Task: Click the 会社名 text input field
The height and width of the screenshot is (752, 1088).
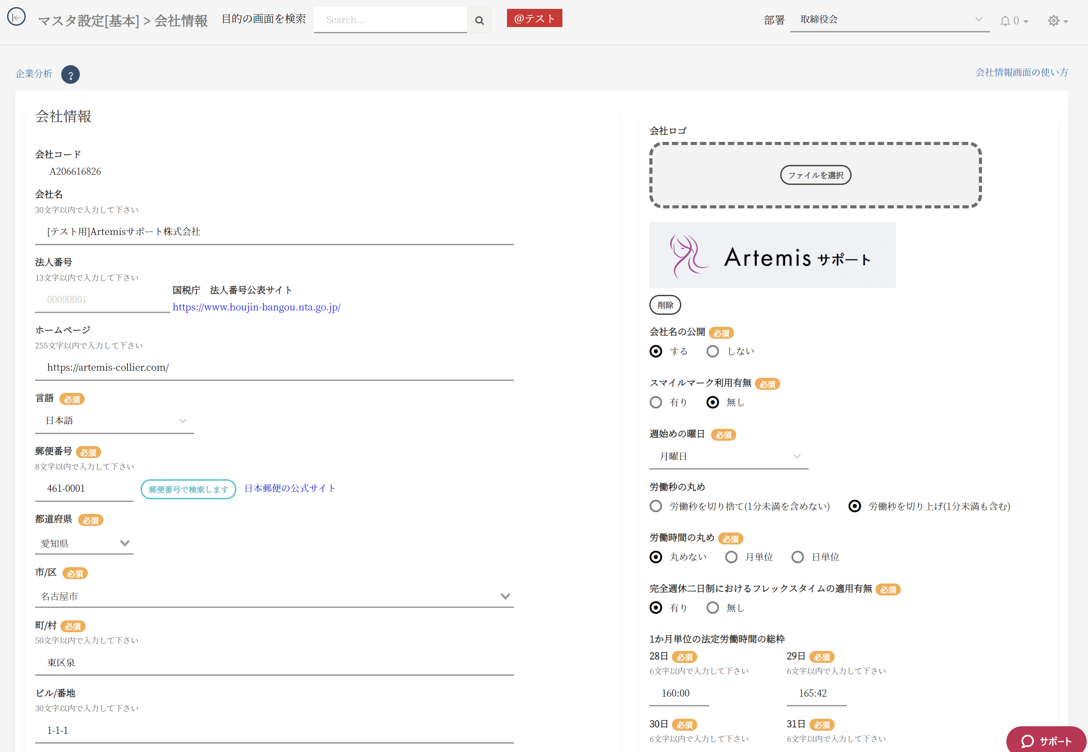Action: pos(274,232)
